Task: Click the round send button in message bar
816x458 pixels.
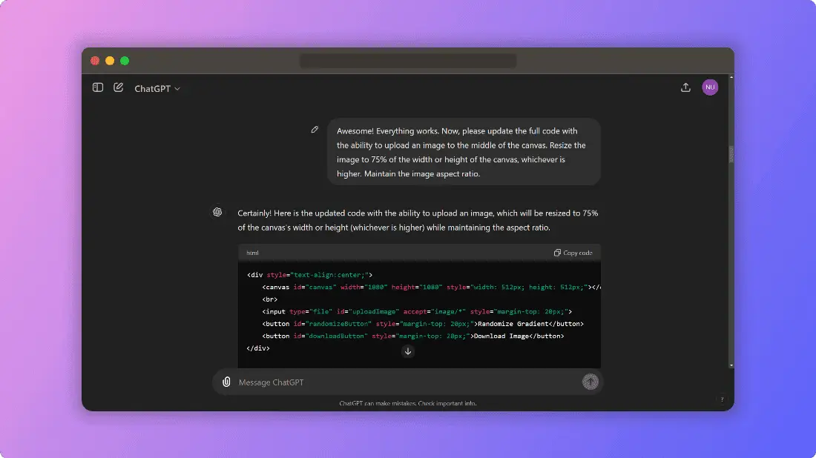Action: coord(590,382)
